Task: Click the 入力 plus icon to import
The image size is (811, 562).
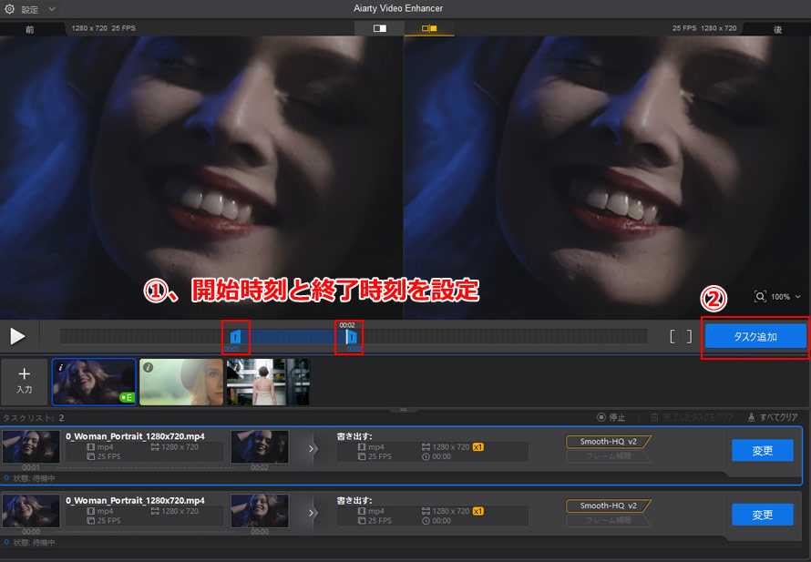Action: tap(25, 374)
